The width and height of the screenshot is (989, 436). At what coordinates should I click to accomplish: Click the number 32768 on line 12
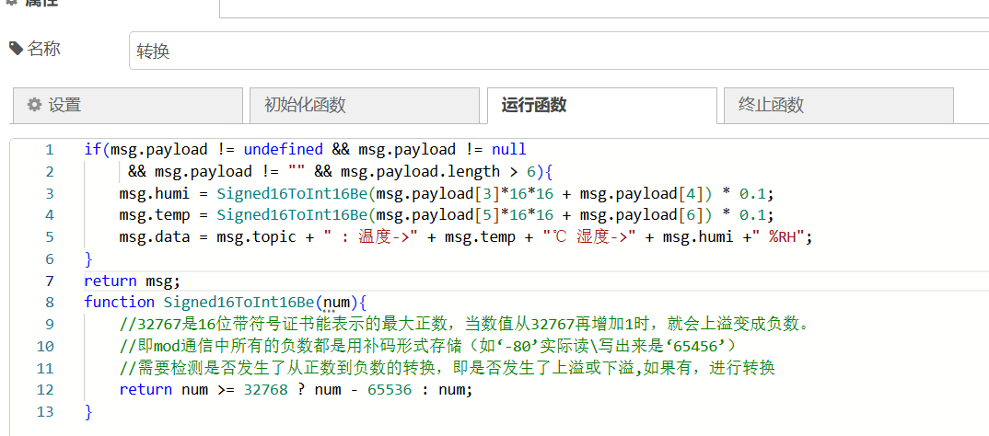pyautogui.click(x=265, y=389)
